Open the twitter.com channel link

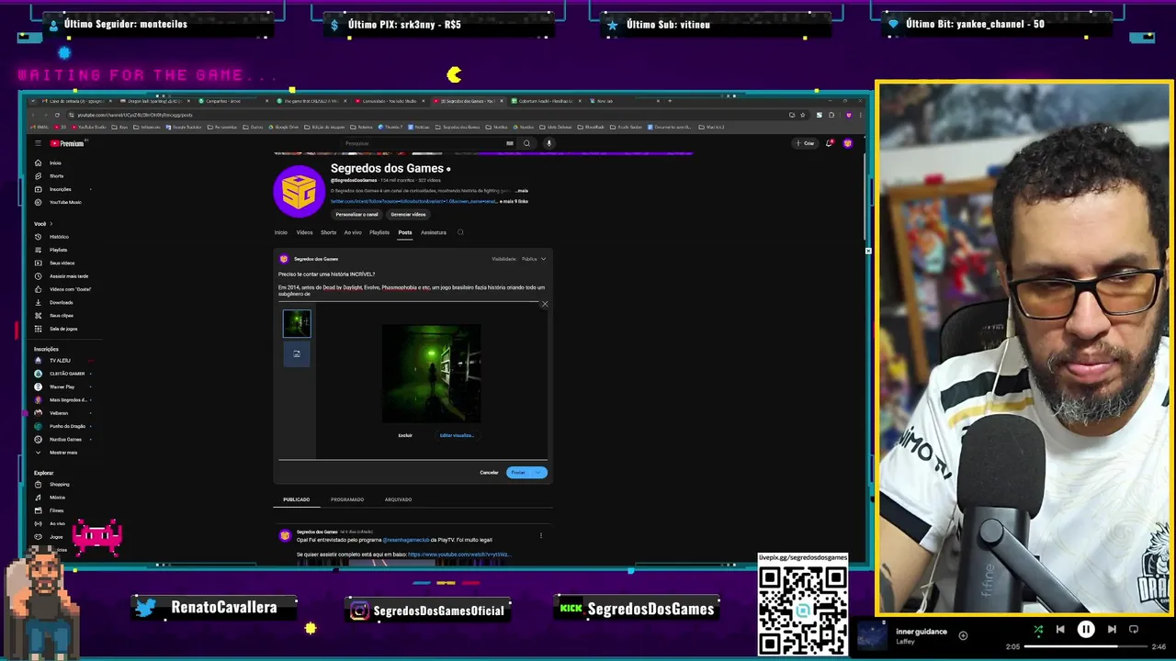point(413,201)
